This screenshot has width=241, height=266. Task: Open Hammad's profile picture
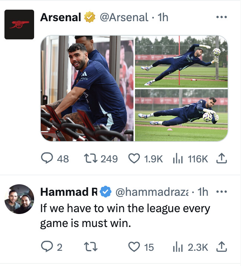[x=19, y=199]
